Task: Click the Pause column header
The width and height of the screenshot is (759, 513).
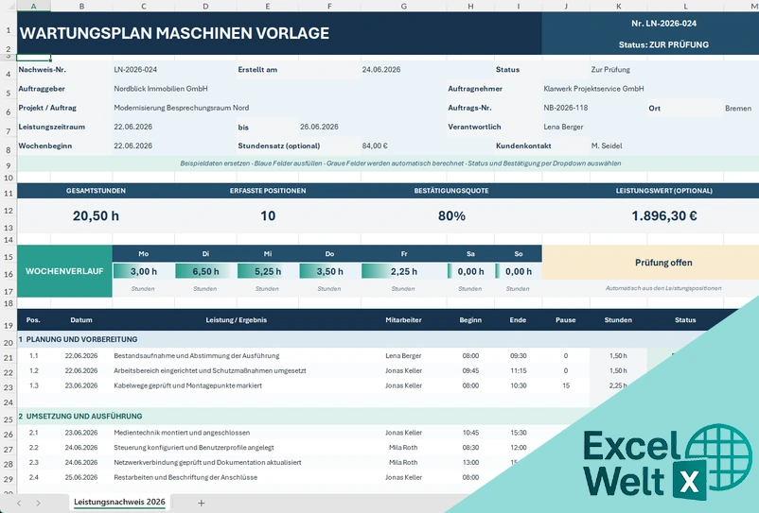Action: pyautogui.click(x=565, y=319)
